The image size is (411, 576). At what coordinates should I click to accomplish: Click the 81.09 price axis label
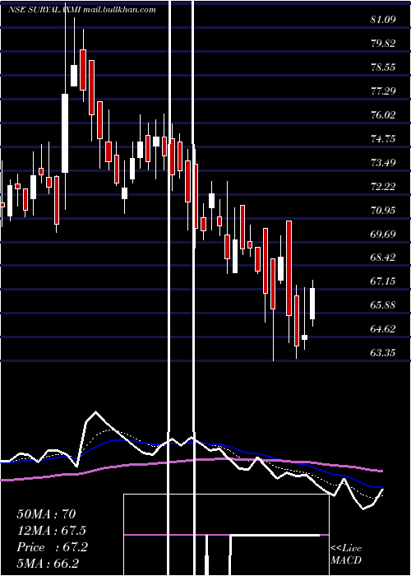tap(383, 20)
